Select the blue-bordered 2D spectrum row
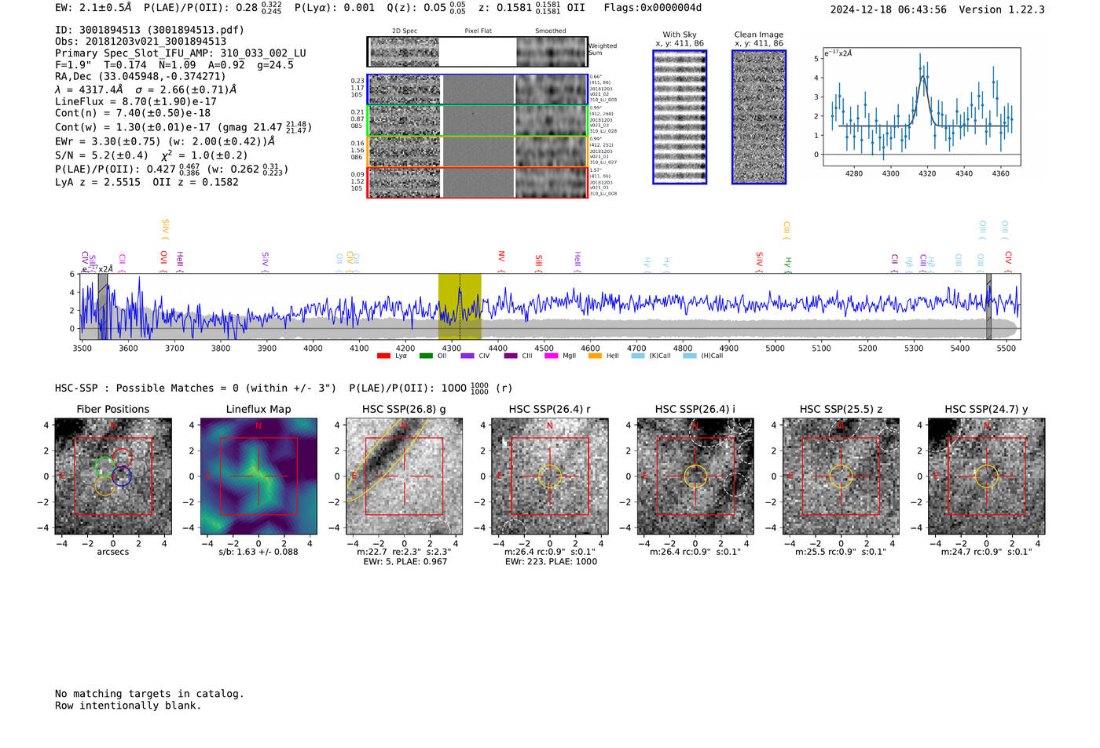 477,89
